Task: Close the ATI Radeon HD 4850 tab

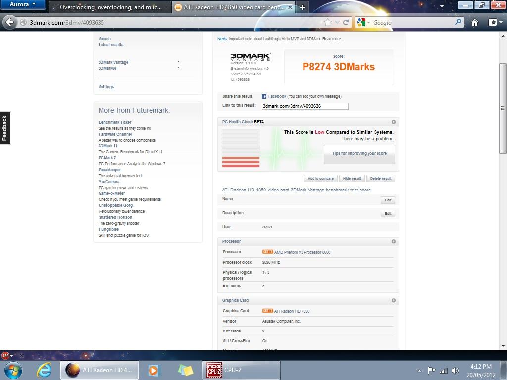Action: (x=290, y=7)
